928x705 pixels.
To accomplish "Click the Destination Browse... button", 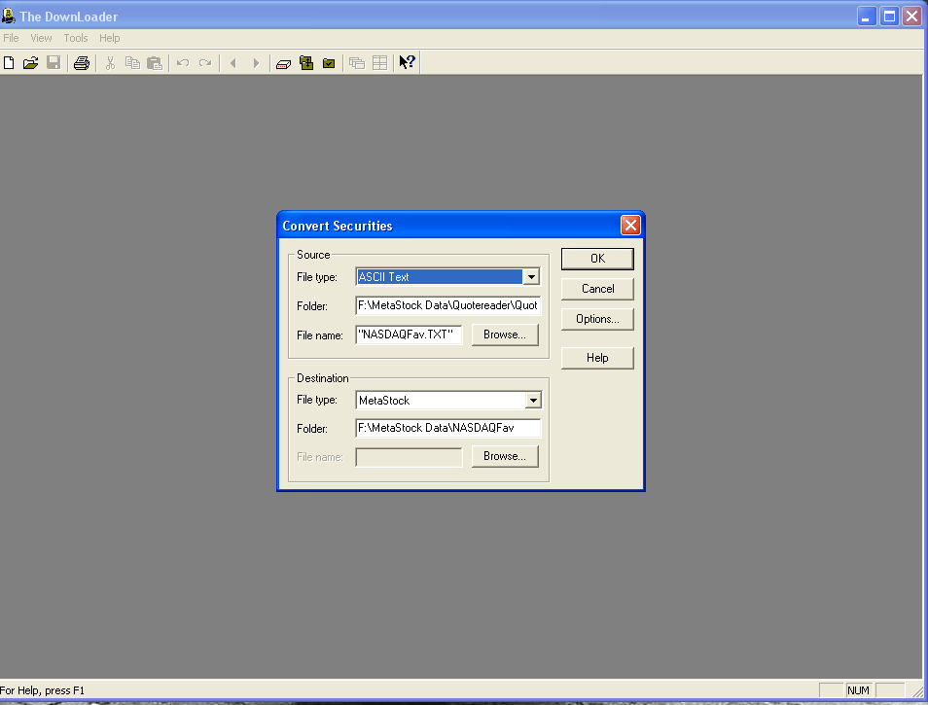I will point(505,456).
